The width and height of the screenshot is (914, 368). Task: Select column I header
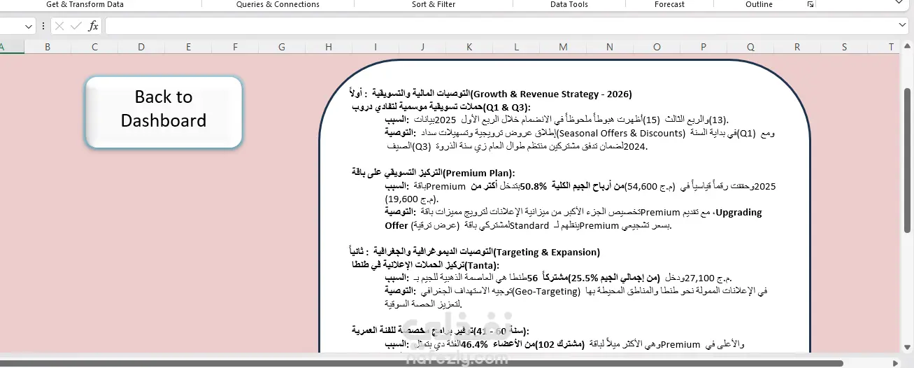(376, 47)
